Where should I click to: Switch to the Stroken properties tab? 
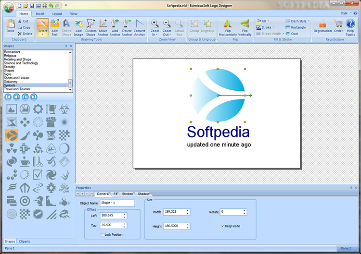(x=128, y=194)
